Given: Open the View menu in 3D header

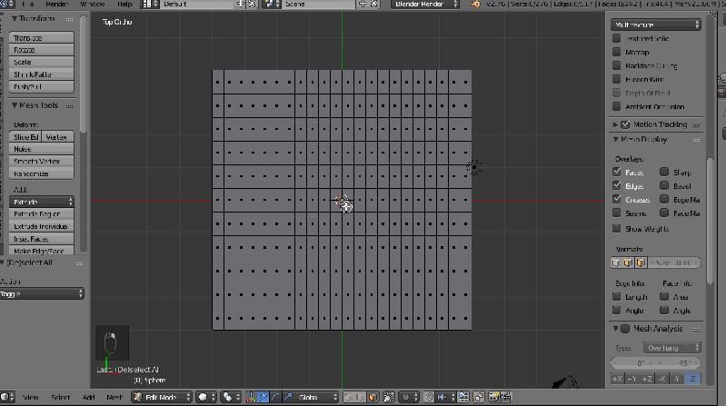Looking at the screenshot, I should 31,397.
